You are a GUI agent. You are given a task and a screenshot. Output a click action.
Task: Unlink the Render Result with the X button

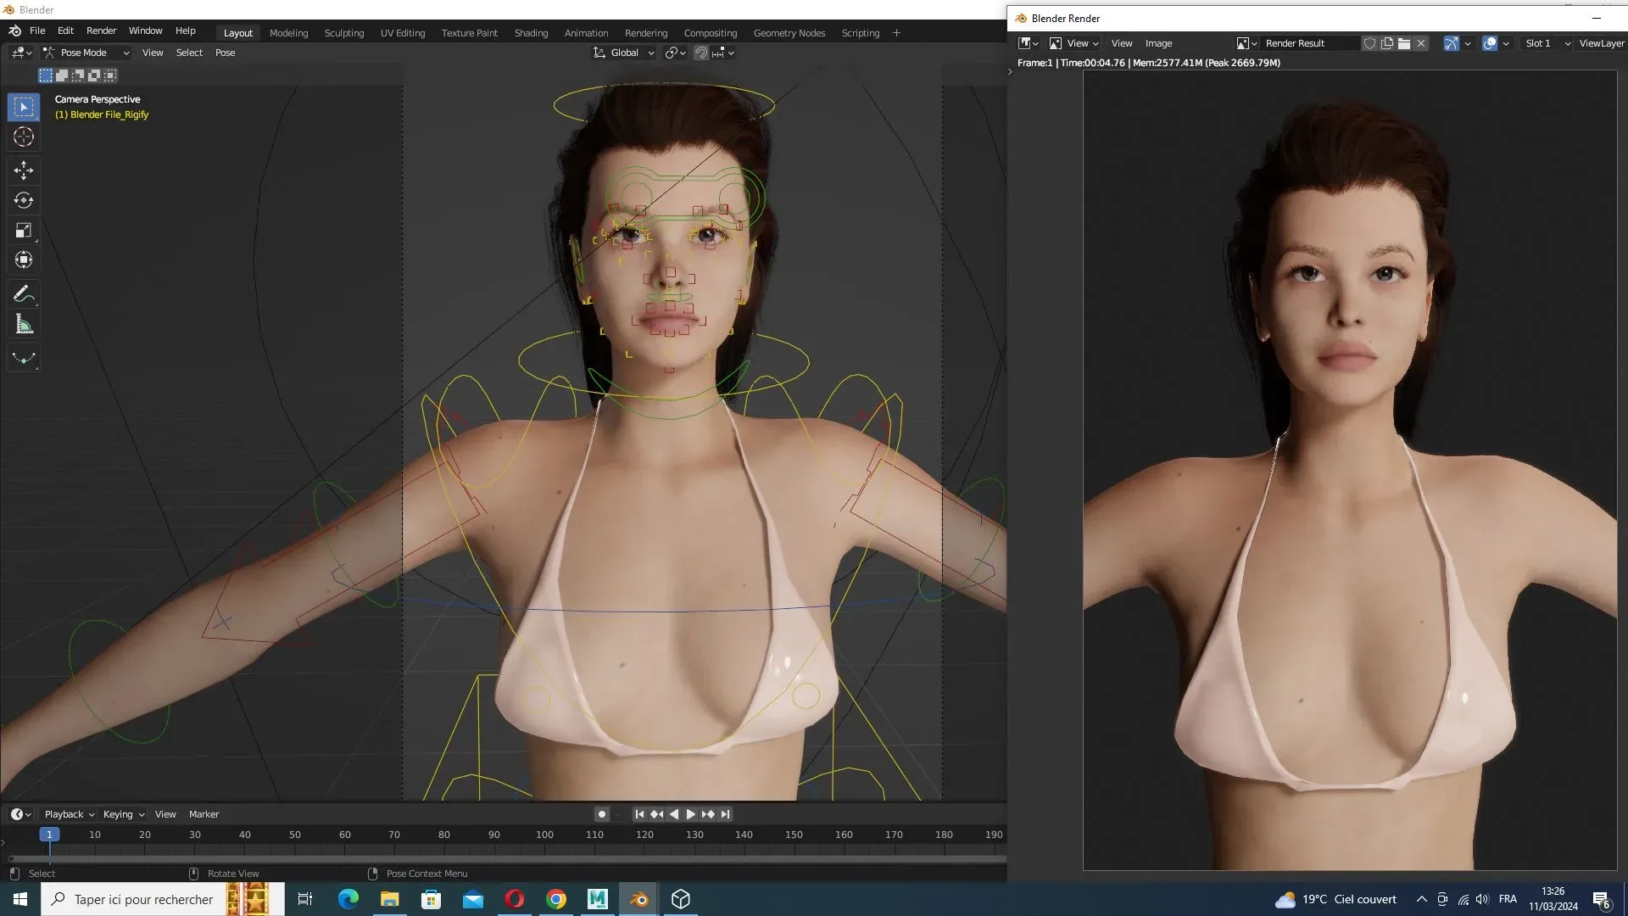point(1421,43)
